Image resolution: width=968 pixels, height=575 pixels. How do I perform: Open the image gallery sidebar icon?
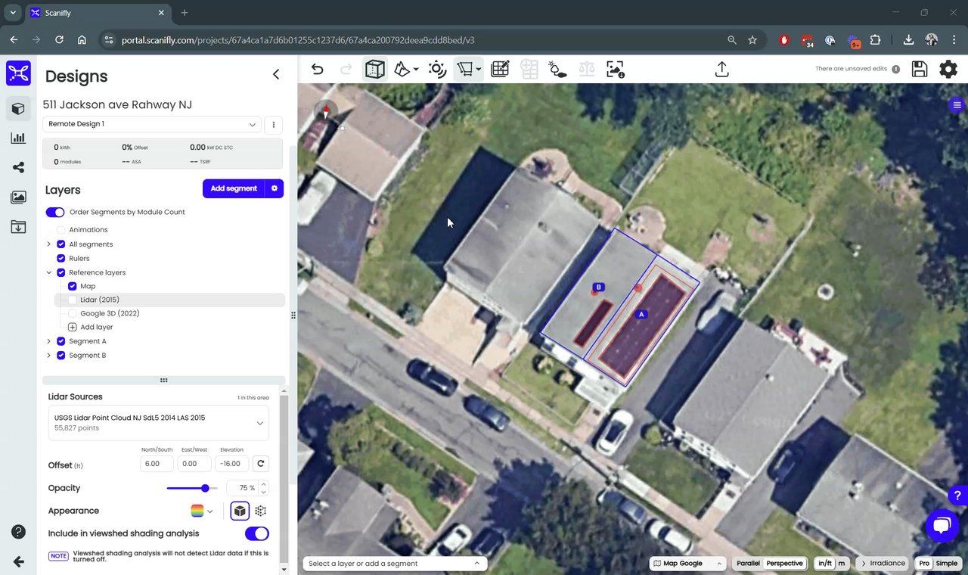pos(18,197)
